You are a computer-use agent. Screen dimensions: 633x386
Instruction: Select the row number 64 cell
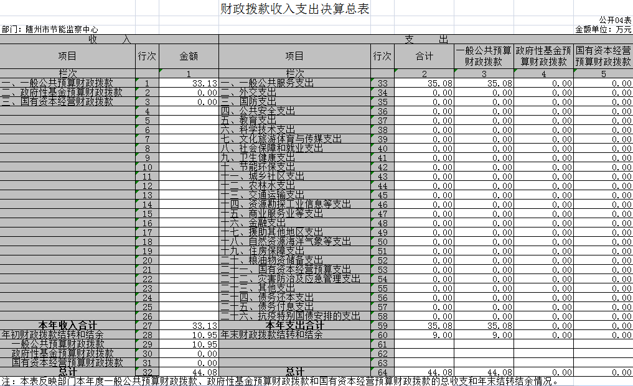[382, 372]
